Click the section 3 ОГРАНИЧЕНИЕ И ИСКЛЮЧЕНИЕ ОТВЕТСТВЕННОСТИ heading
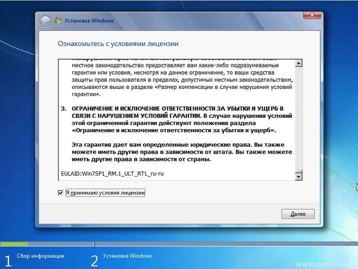 pos(178,112)
